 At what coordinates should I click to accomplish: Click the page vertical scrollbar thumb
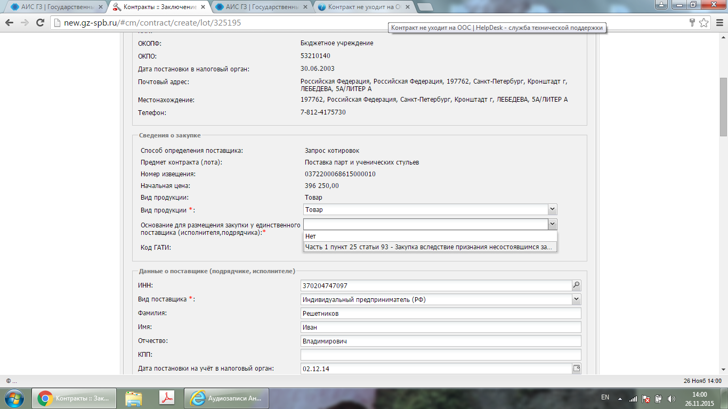coord(723,107)
